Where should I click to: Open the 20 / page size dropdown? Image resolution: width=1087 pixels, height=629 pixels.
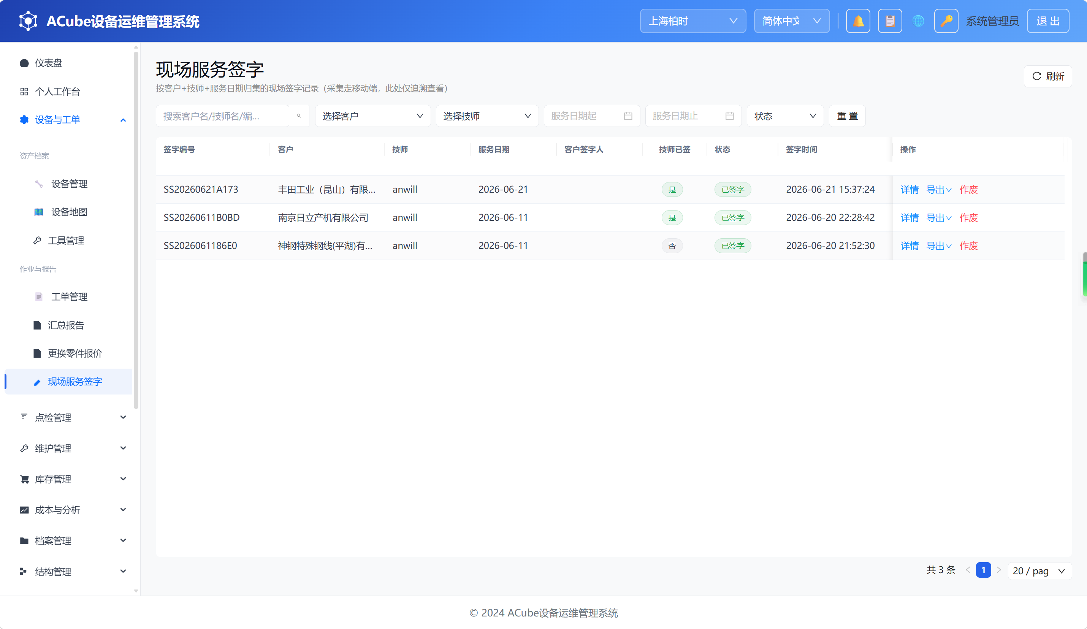(x=1039, y=571)
